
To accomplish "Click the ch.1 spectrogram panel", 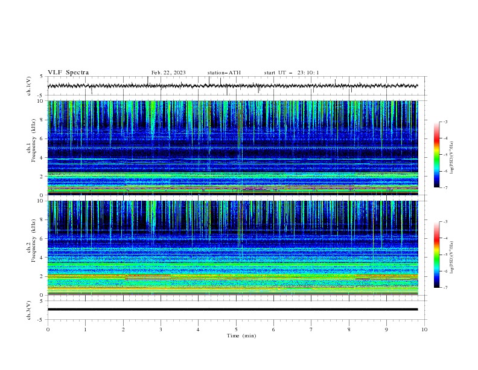I will tap(232, 148).
